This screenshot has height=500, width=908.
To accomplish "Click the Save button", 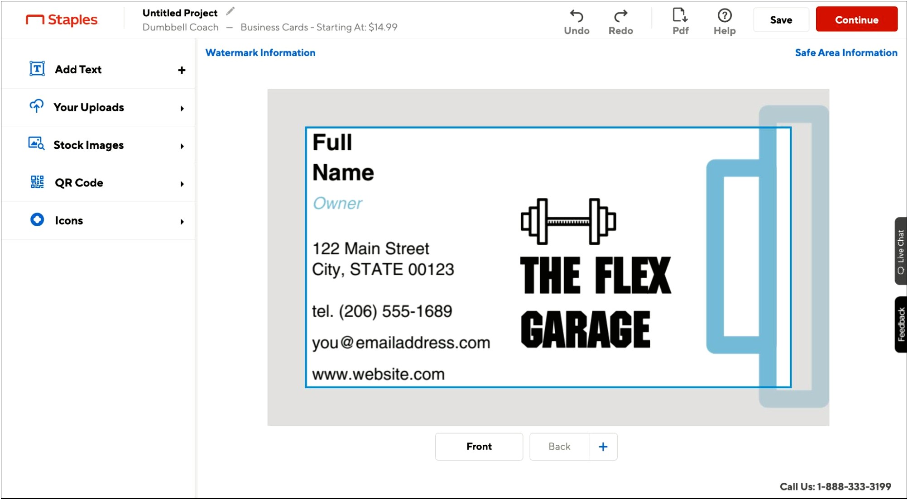I will (x=780, y=20).
